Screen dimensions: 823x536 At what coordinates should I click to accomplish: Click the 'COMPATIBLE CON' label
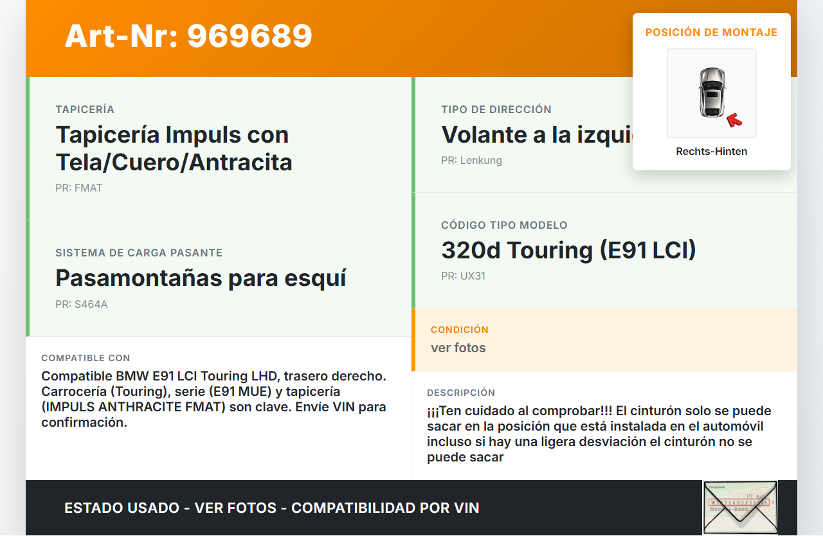(86, 358)
